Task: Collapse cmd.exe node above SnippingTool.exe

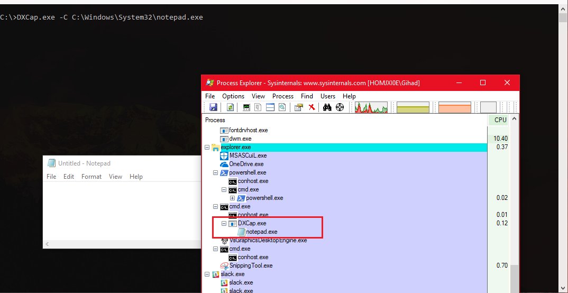Action: [x=216, y=249]
